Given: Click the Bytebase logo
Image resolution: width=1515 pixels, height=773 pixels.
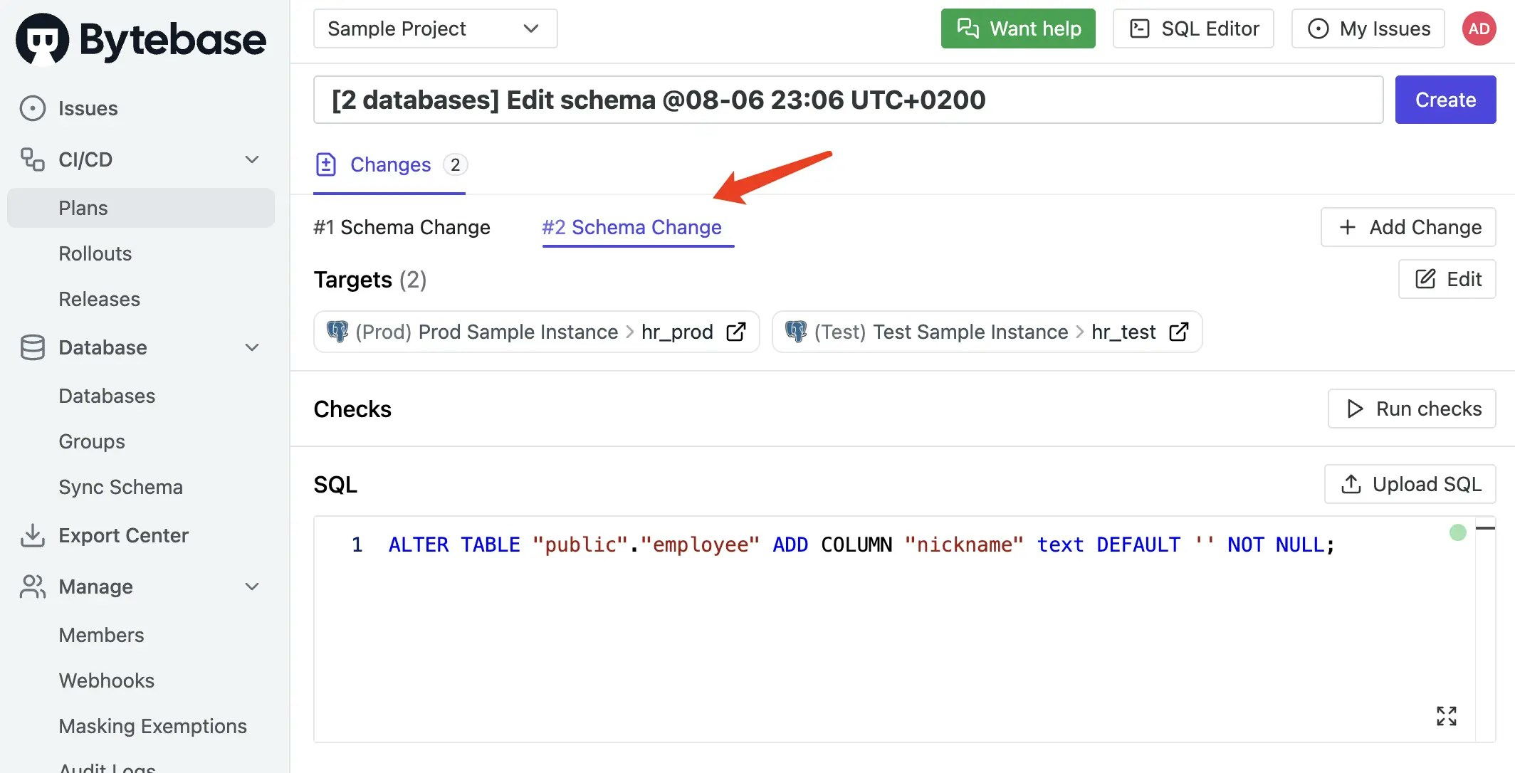Looking at the screenshot, I should 141,39.
